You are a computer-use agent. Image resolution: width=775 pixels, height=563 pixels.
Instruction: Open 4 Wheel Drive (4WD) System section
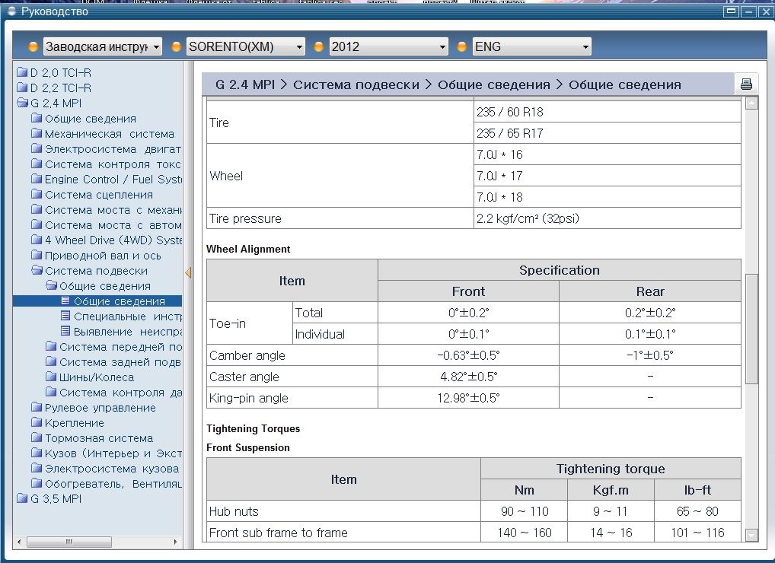click(113, 240)
